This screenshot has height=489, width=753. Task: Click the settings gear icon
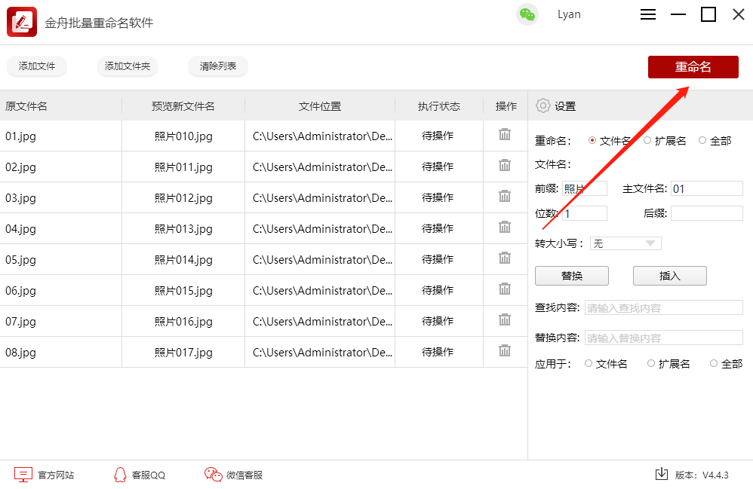[543, 105]
